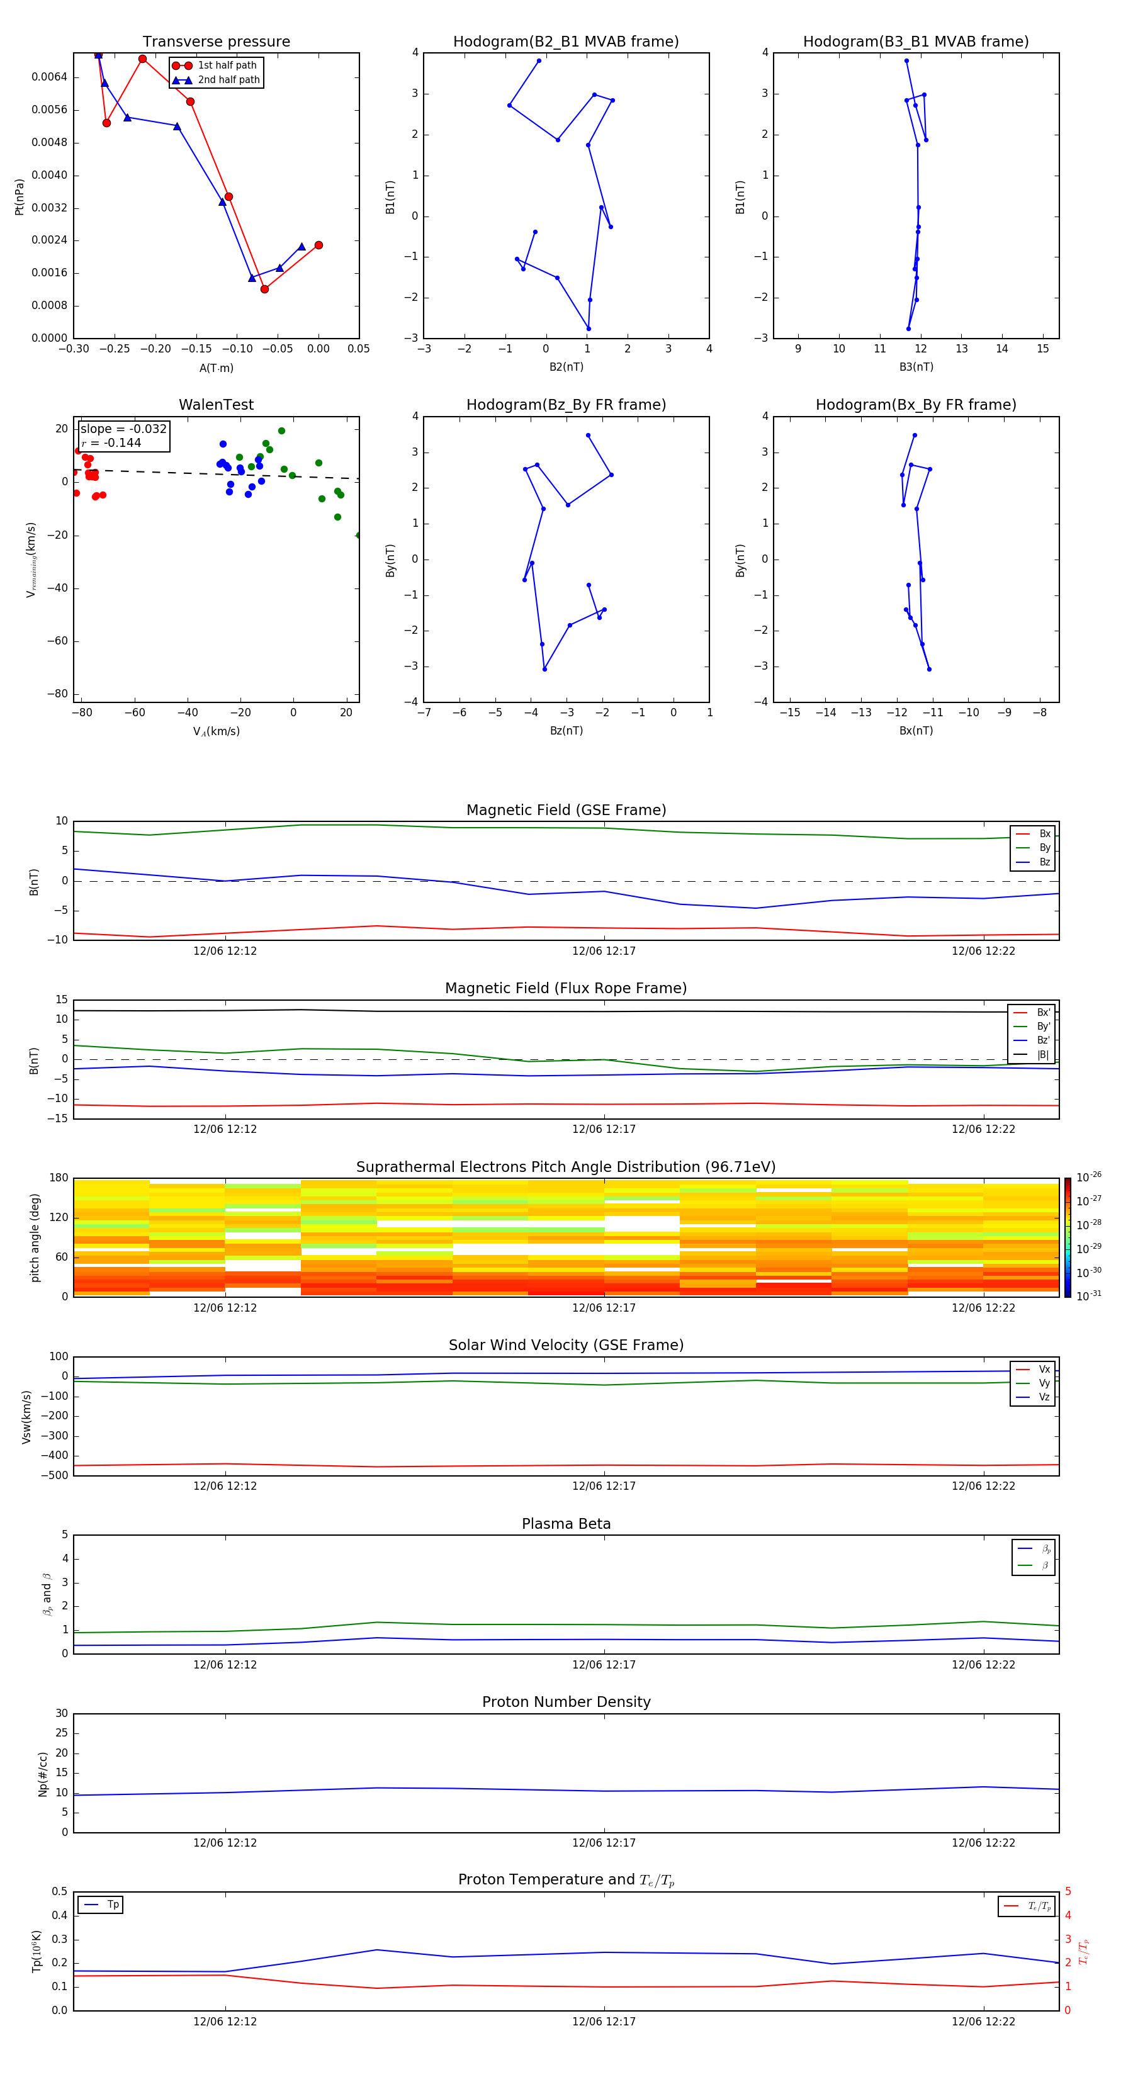Click the red Te/Tp legend entry
Image resolution: width=1133 pixels, height=2077 pixels.
tap(1027, 1906)
